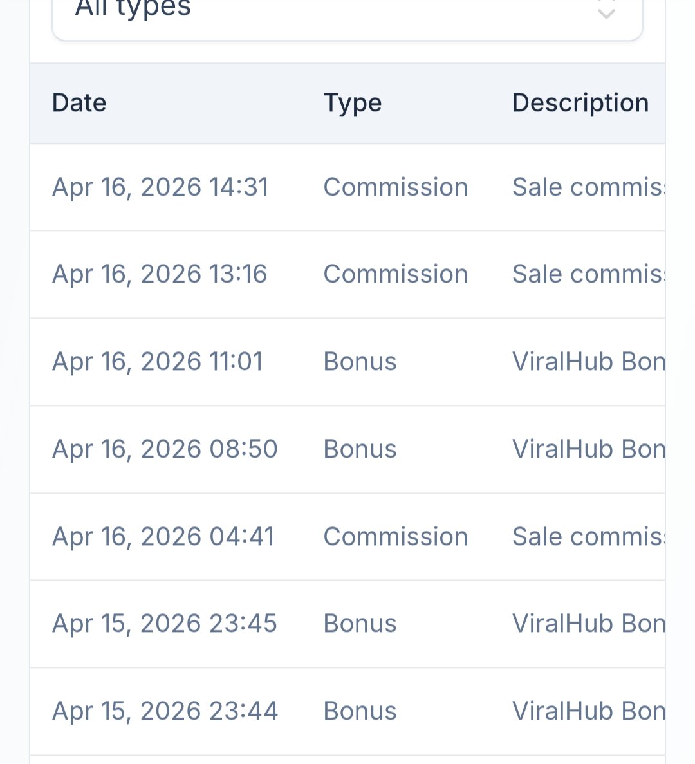The image size is (695, 764).
Task: Select the Apr 16, 2026 13:16 date cell
Action: click(x=160, y=274)
